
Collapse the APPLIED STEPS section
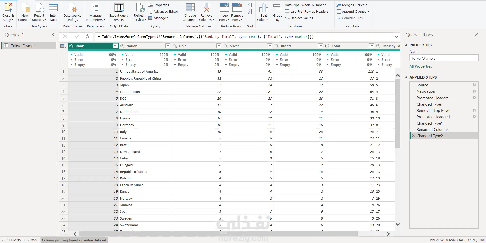(406, 77)
